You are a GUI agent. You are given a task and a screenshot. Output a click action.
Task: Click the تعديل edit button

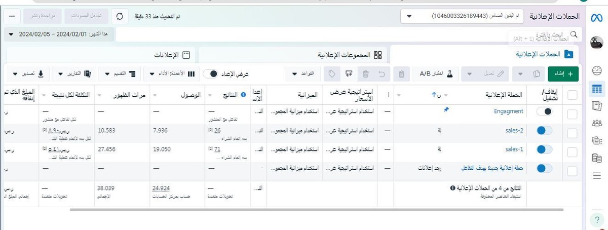(494, 74)
